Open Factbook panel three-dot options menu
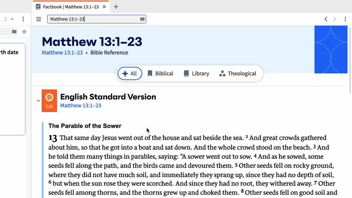Image resolution: width=352 pixels, height=198 pixels. click(345, 19)
